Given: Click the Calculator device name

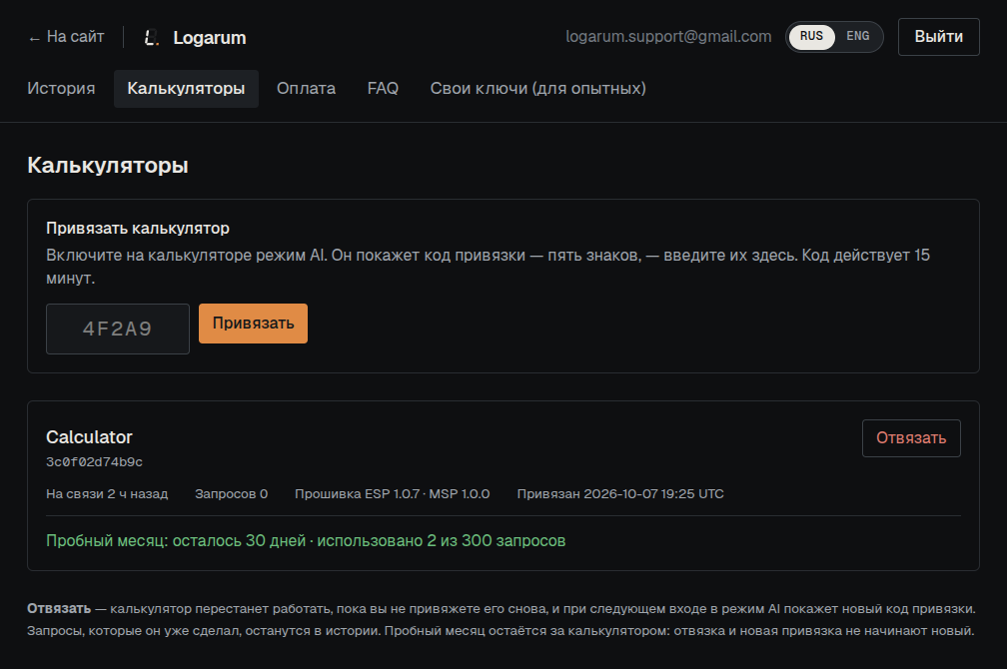Looking at the screenshot, I should (89, 437).
